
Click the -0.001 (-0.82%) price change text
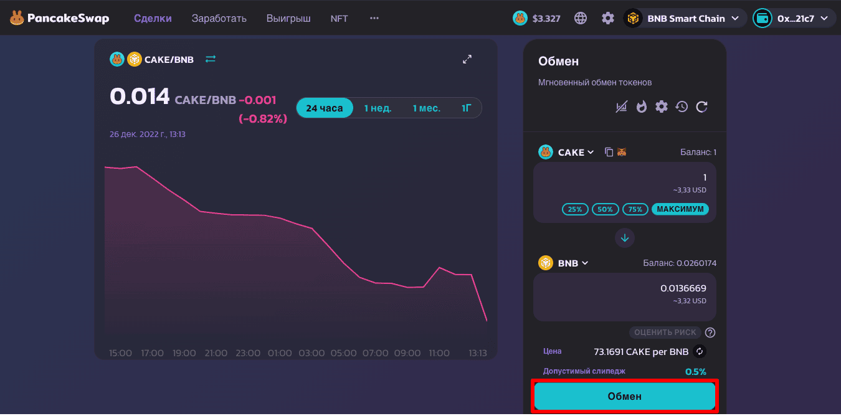tap(263, 109)
